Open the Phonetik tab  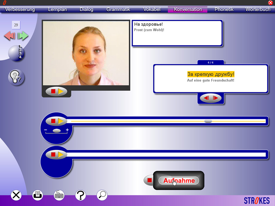[224, 10]
